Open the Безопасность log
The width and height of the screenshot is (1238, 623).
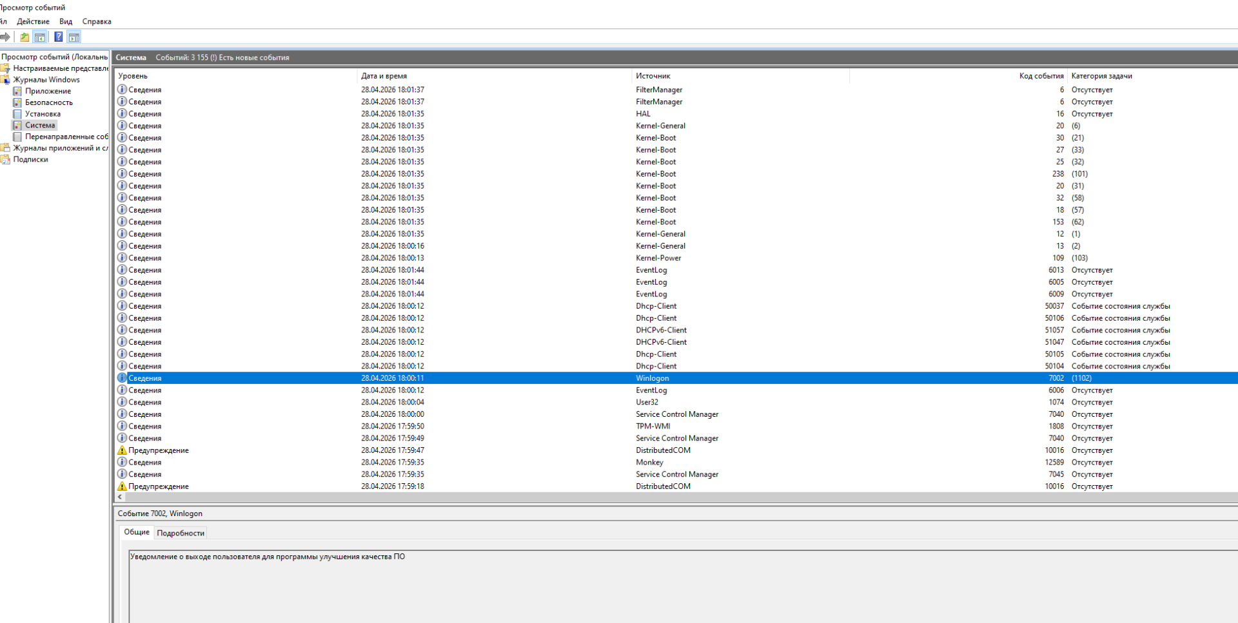(x=48, y=102)
